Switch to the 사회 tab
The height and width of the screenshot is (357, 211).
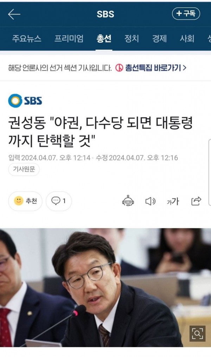coord(187,38)
